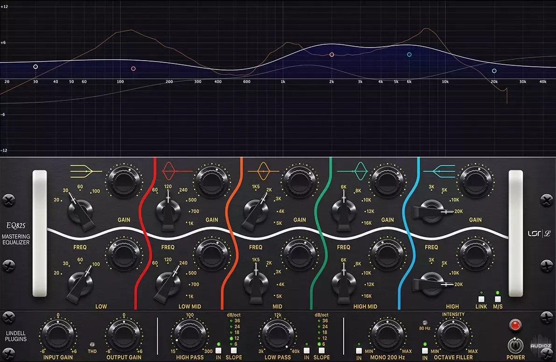Click the red low mid bell shape icon
The image size is (556, 362).
click(177, 171)
